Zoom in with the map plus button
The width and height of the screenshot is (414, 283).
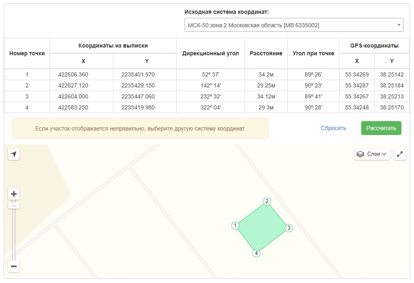click(14, 194)
